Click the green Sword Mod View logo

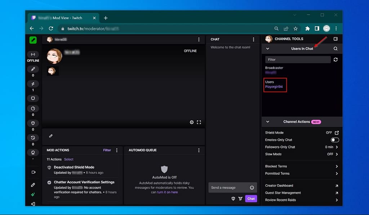click(x=33, y=40)
